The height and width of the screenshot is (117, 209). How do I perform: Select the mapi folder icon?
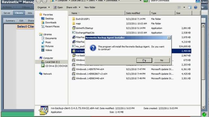pyautogui.click(x=73, y=23)
